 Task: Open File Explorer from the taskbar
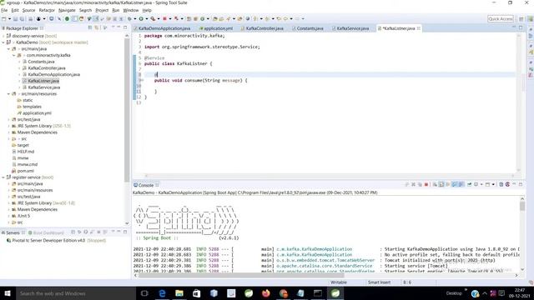(x=179, y=293)
